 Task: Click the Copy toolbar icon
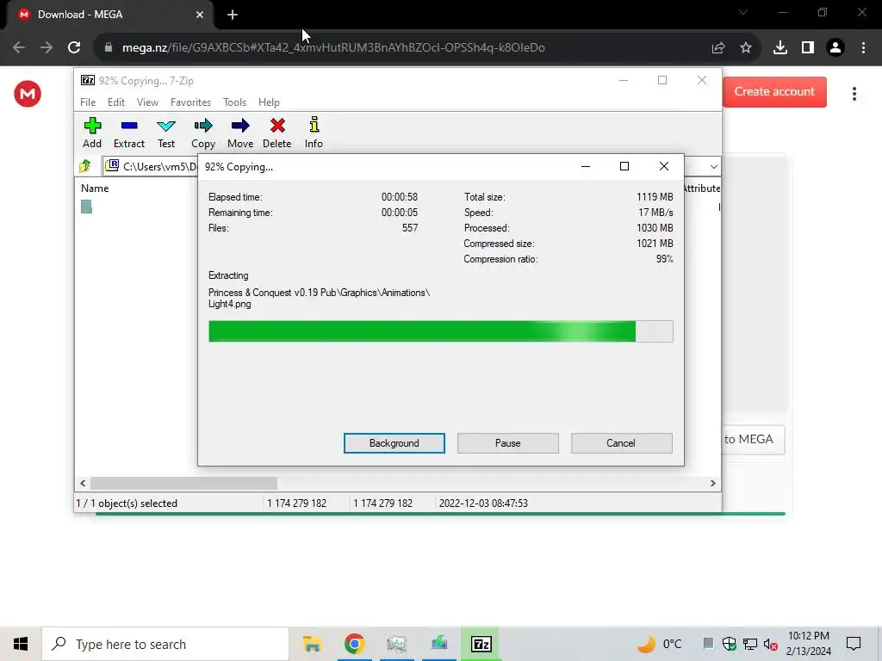point(203,133)
